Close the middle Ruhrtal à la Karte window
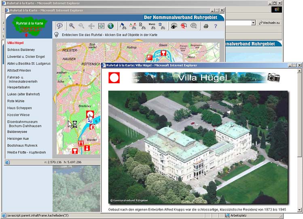 tap(222, 10)
